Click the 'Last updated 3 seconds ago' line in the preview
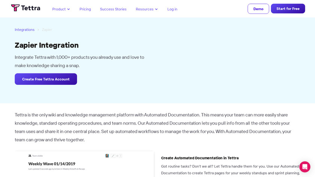Viewport: 315px width, 177px height. [x=57, y=169]
